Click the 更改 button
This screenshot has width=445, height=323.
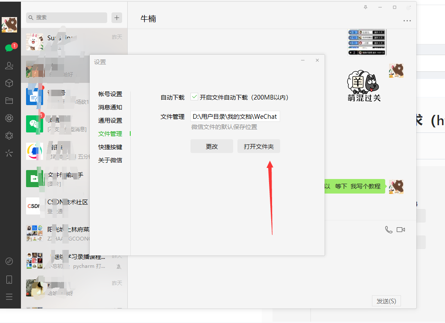point(212,146)
